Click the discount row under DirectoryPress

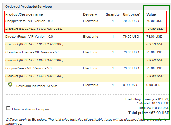tap(87, 46)
